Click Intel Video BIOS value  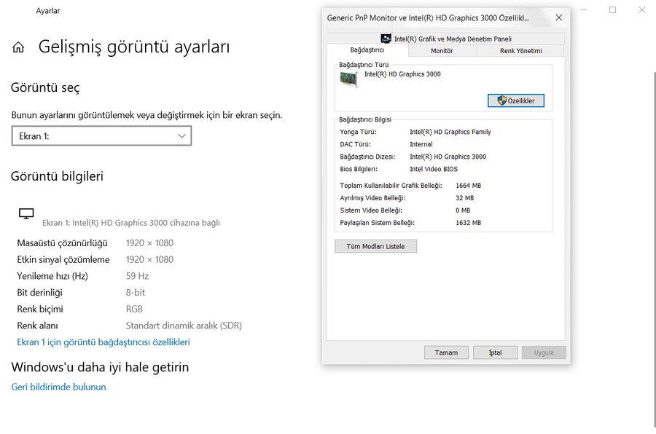434,169
